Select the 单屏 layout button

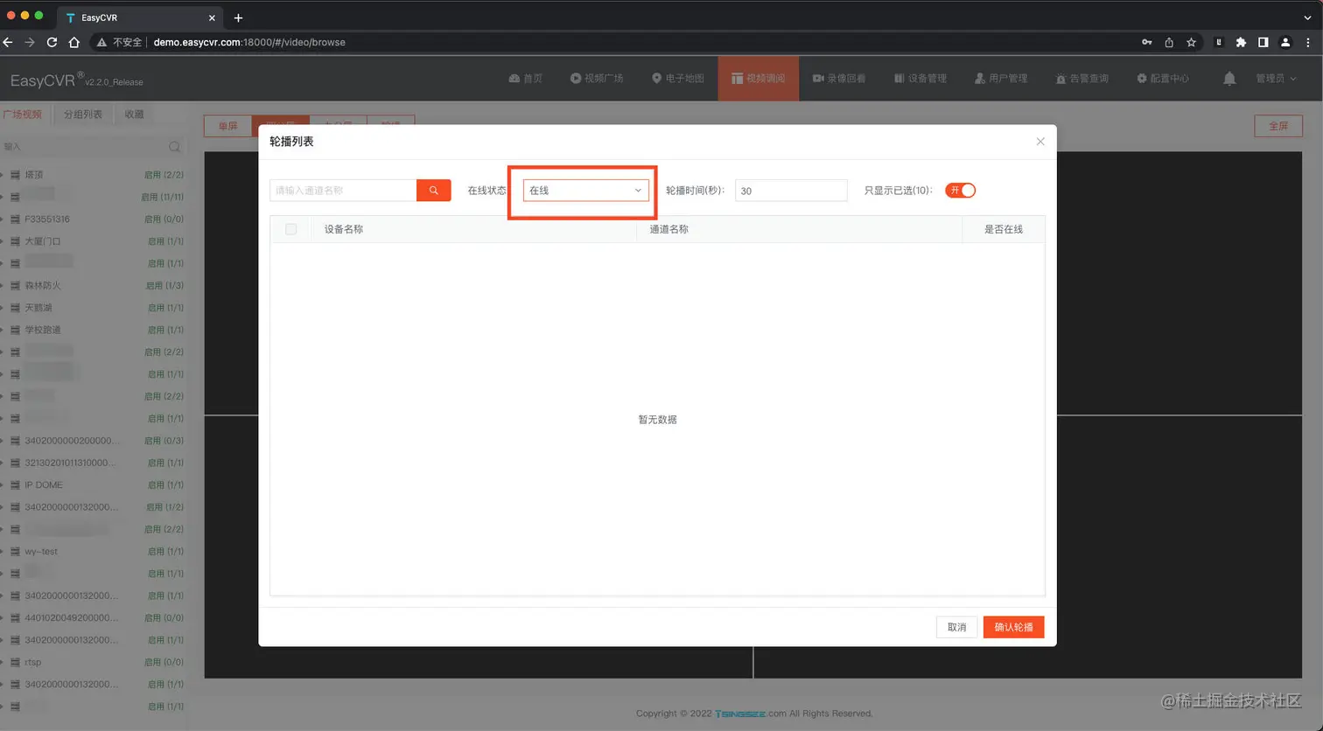pyautogui.click(x=227, y=126)
